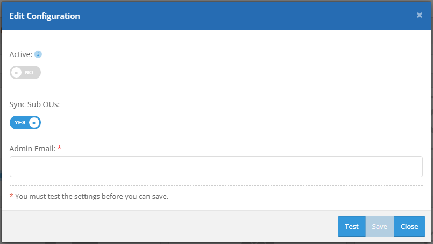Click the 'You must test the settings' note
The height and width of the screenshot is (244, 433).
(x=92, y=196)
